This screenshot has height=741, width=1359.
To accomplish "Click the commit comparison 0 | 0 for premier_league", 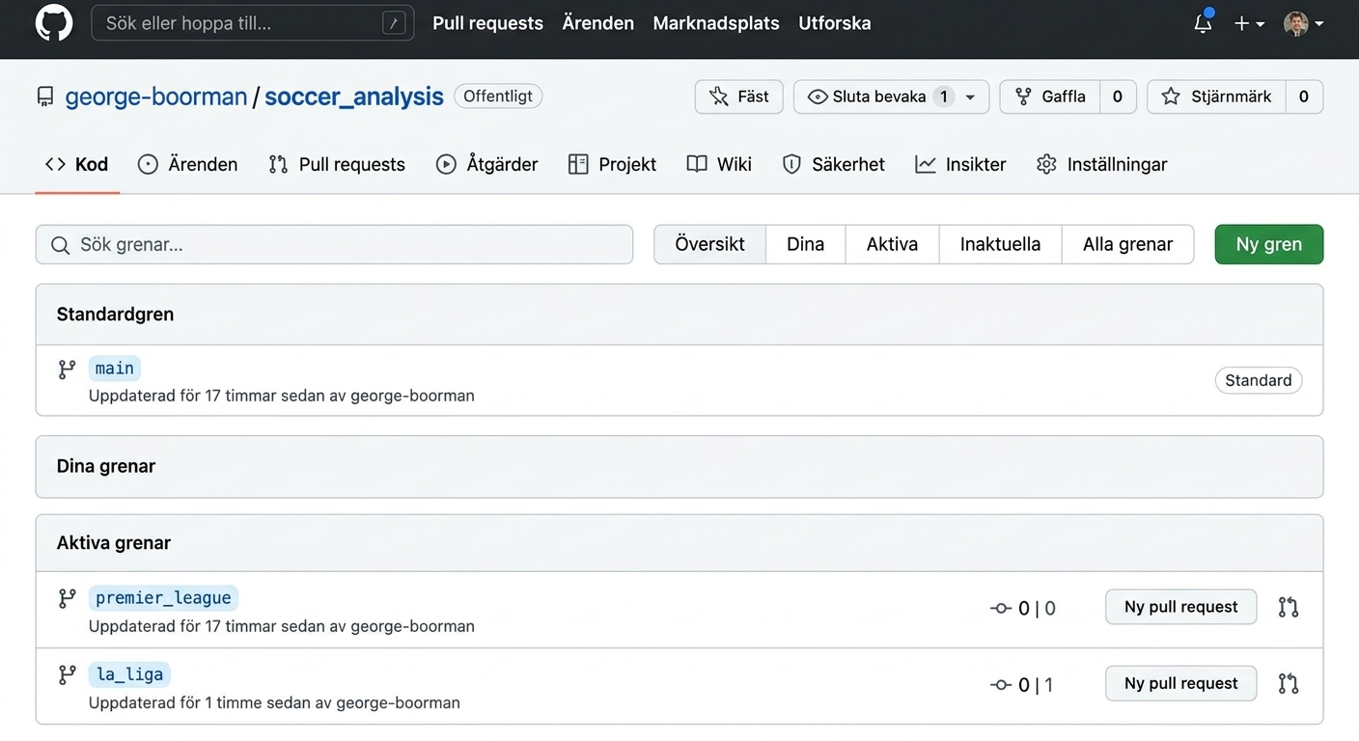I will 1023,608.
